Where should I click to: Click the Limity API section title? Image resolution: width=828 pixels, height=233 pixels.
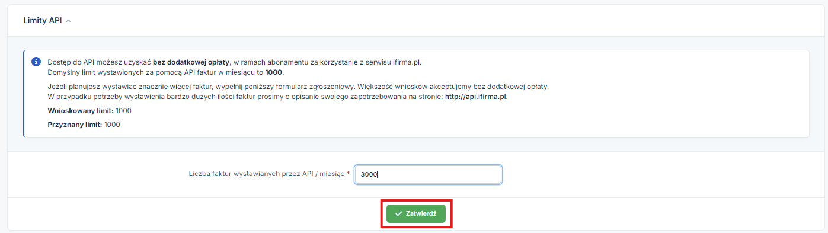click(x=42, y=20)
